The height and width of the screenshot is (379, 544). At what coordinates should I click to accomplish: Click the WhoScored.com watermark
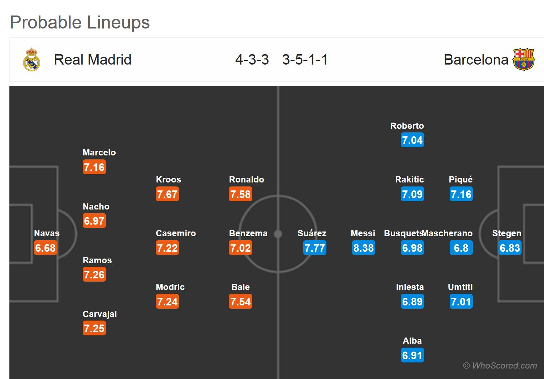pyautogui.click(x=500, y=366)
